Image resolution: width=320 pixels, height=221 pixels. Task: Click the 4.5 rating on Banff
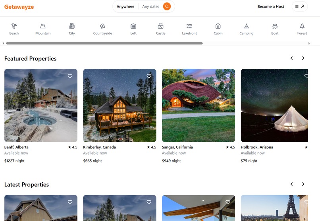[73, 147]
